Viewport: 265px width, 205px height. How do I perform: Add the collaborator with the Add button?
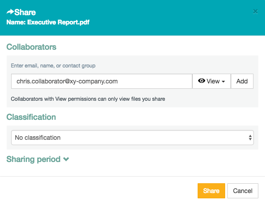pos(242,81)
